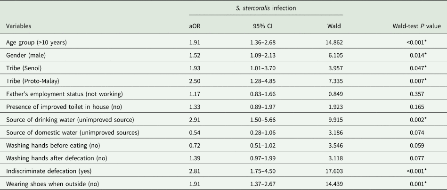The image size is (447, 190).
Task: Select the Gender (male) row label
Action: (x=26, y=55)
